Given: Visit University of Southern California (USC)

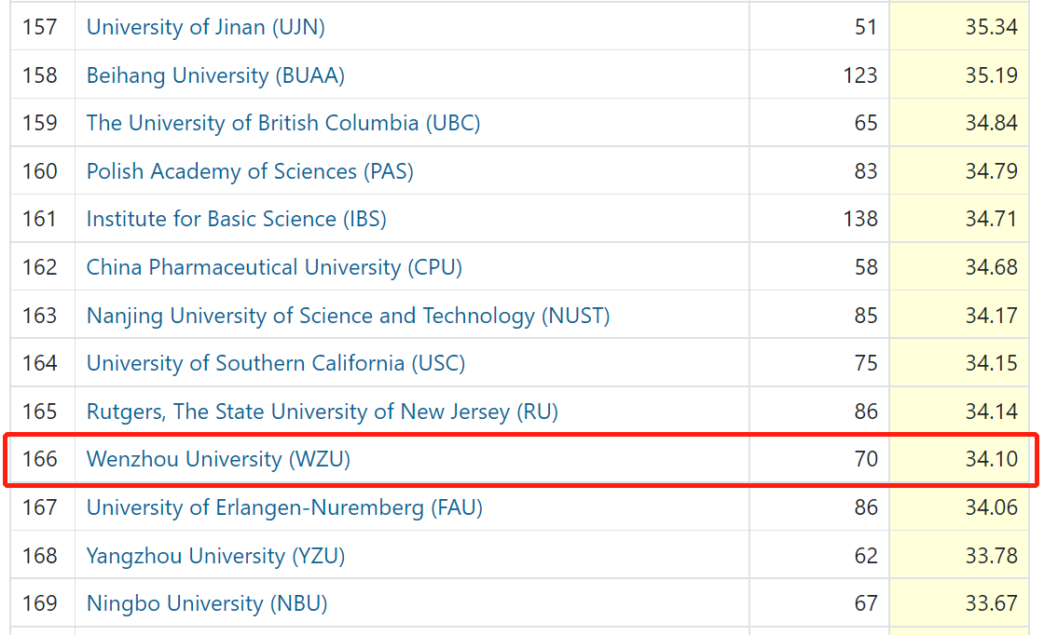Looking at the screenshot, I should pyautogui.click(x=275, y=363).
